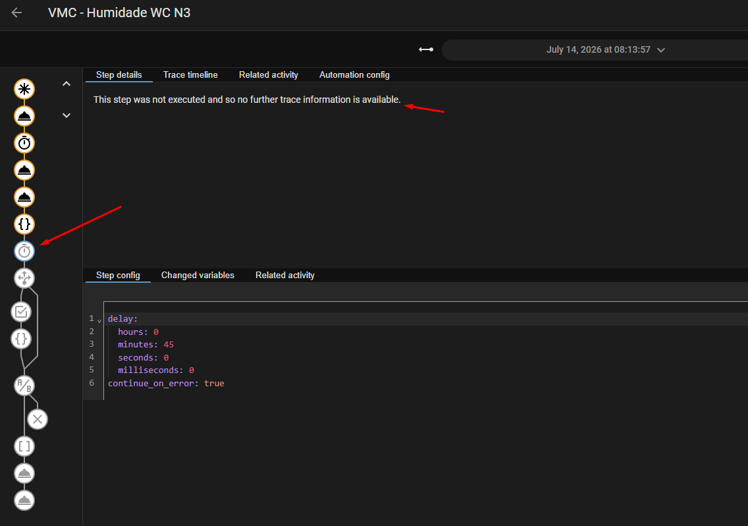The image size is (748, 526).
Task: Select the checkbox condition node
Action: point(21,312)
